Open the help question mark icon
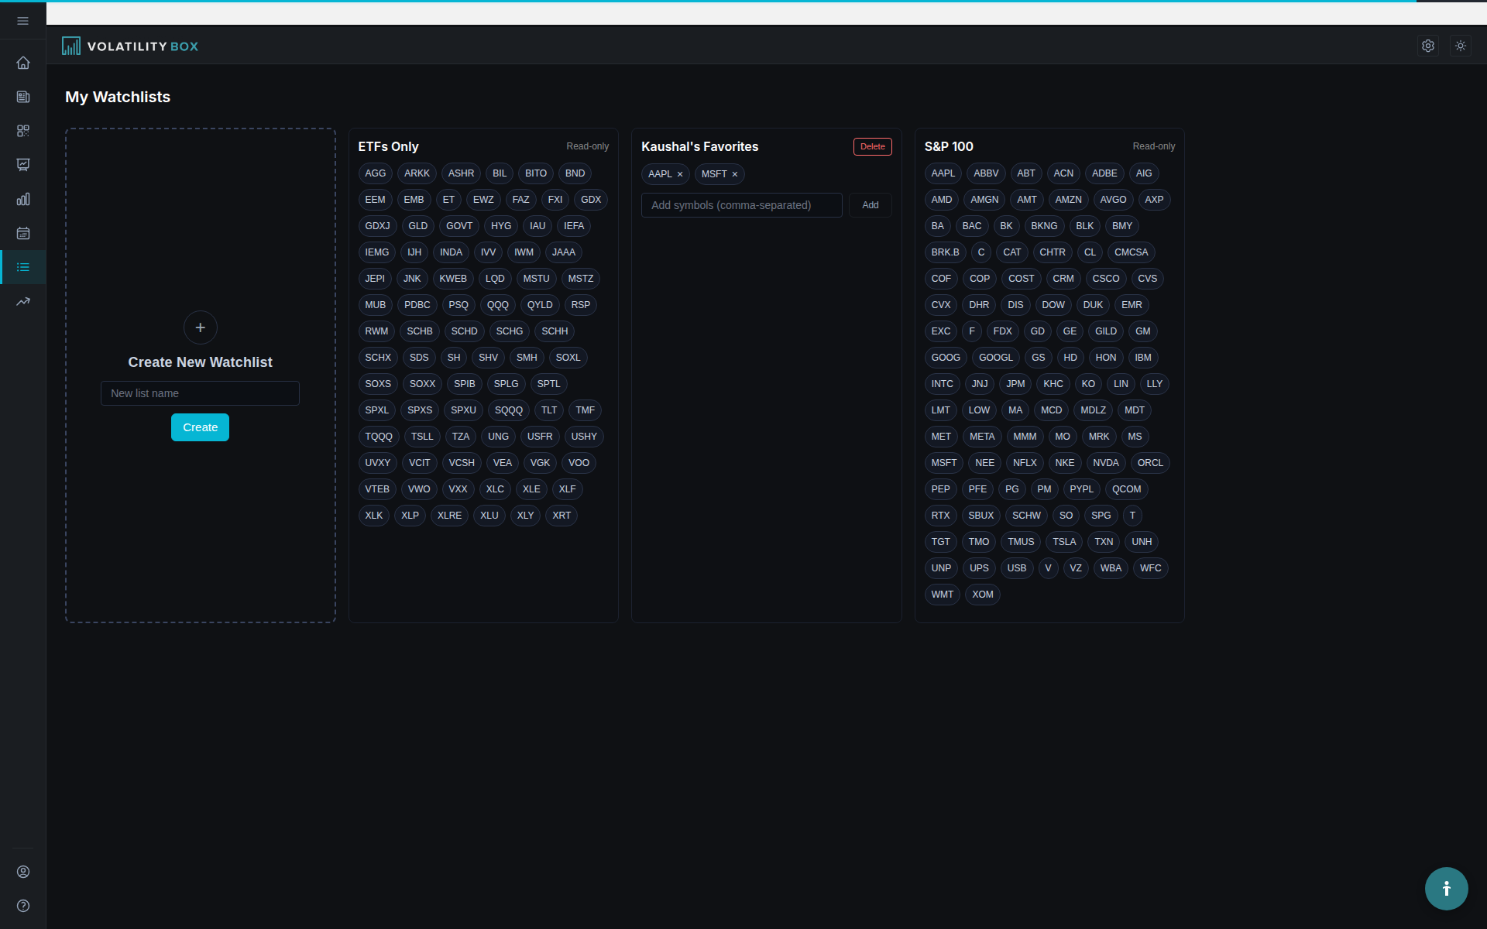 (23, 906)
